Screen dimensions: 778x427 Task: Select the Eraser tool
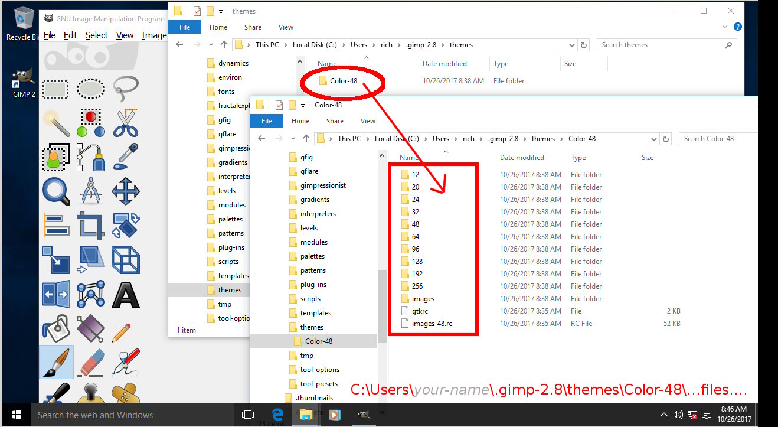click(91, 363)
